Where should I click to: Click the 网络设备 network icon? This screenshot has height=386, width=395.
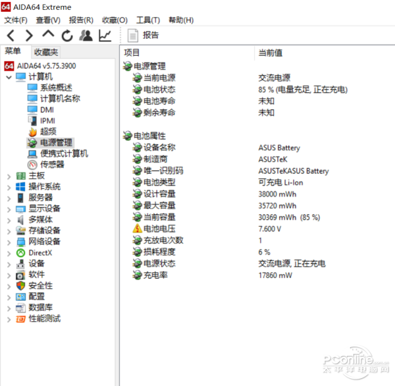20,242
